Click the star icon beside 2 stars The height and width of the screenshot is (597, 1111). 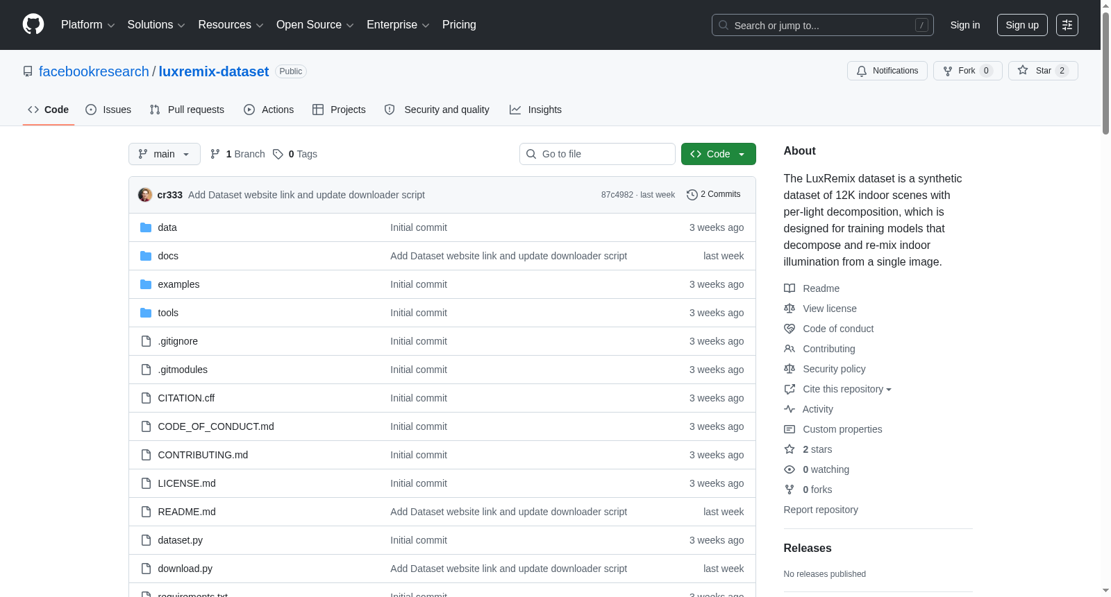[x=790, y=449]
